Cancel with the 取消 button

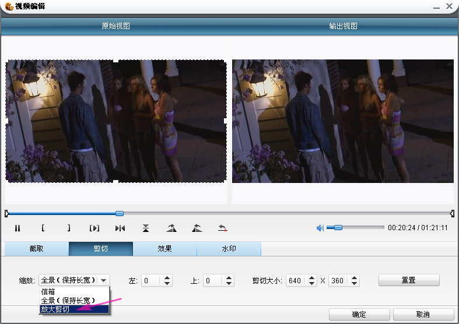coord(423,314)
